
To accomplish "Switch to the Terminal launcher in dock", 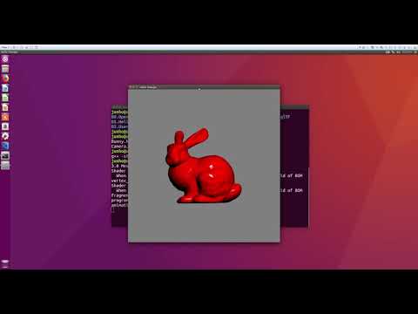I will tap(5, 156).
